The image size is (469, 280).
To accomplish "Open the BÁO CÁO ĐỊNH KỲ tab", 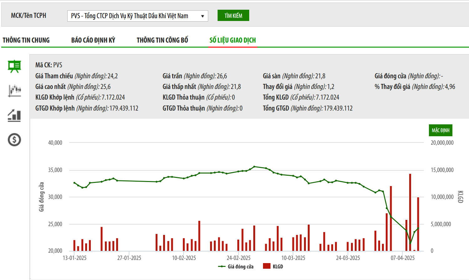I will (93, 40).
